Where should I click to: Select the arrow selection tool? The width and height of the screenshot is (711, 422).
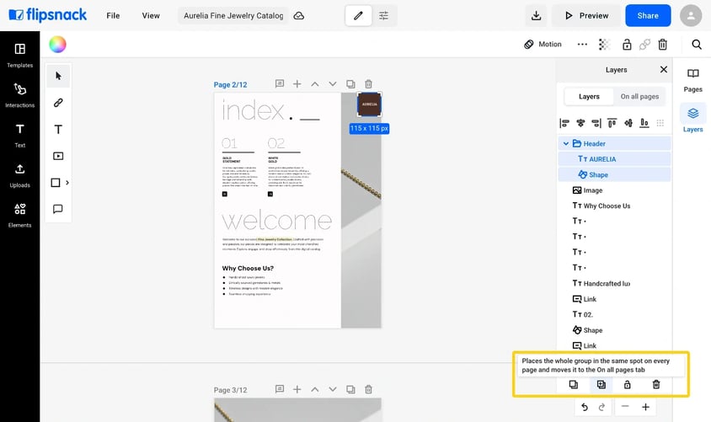pos(58,76)
